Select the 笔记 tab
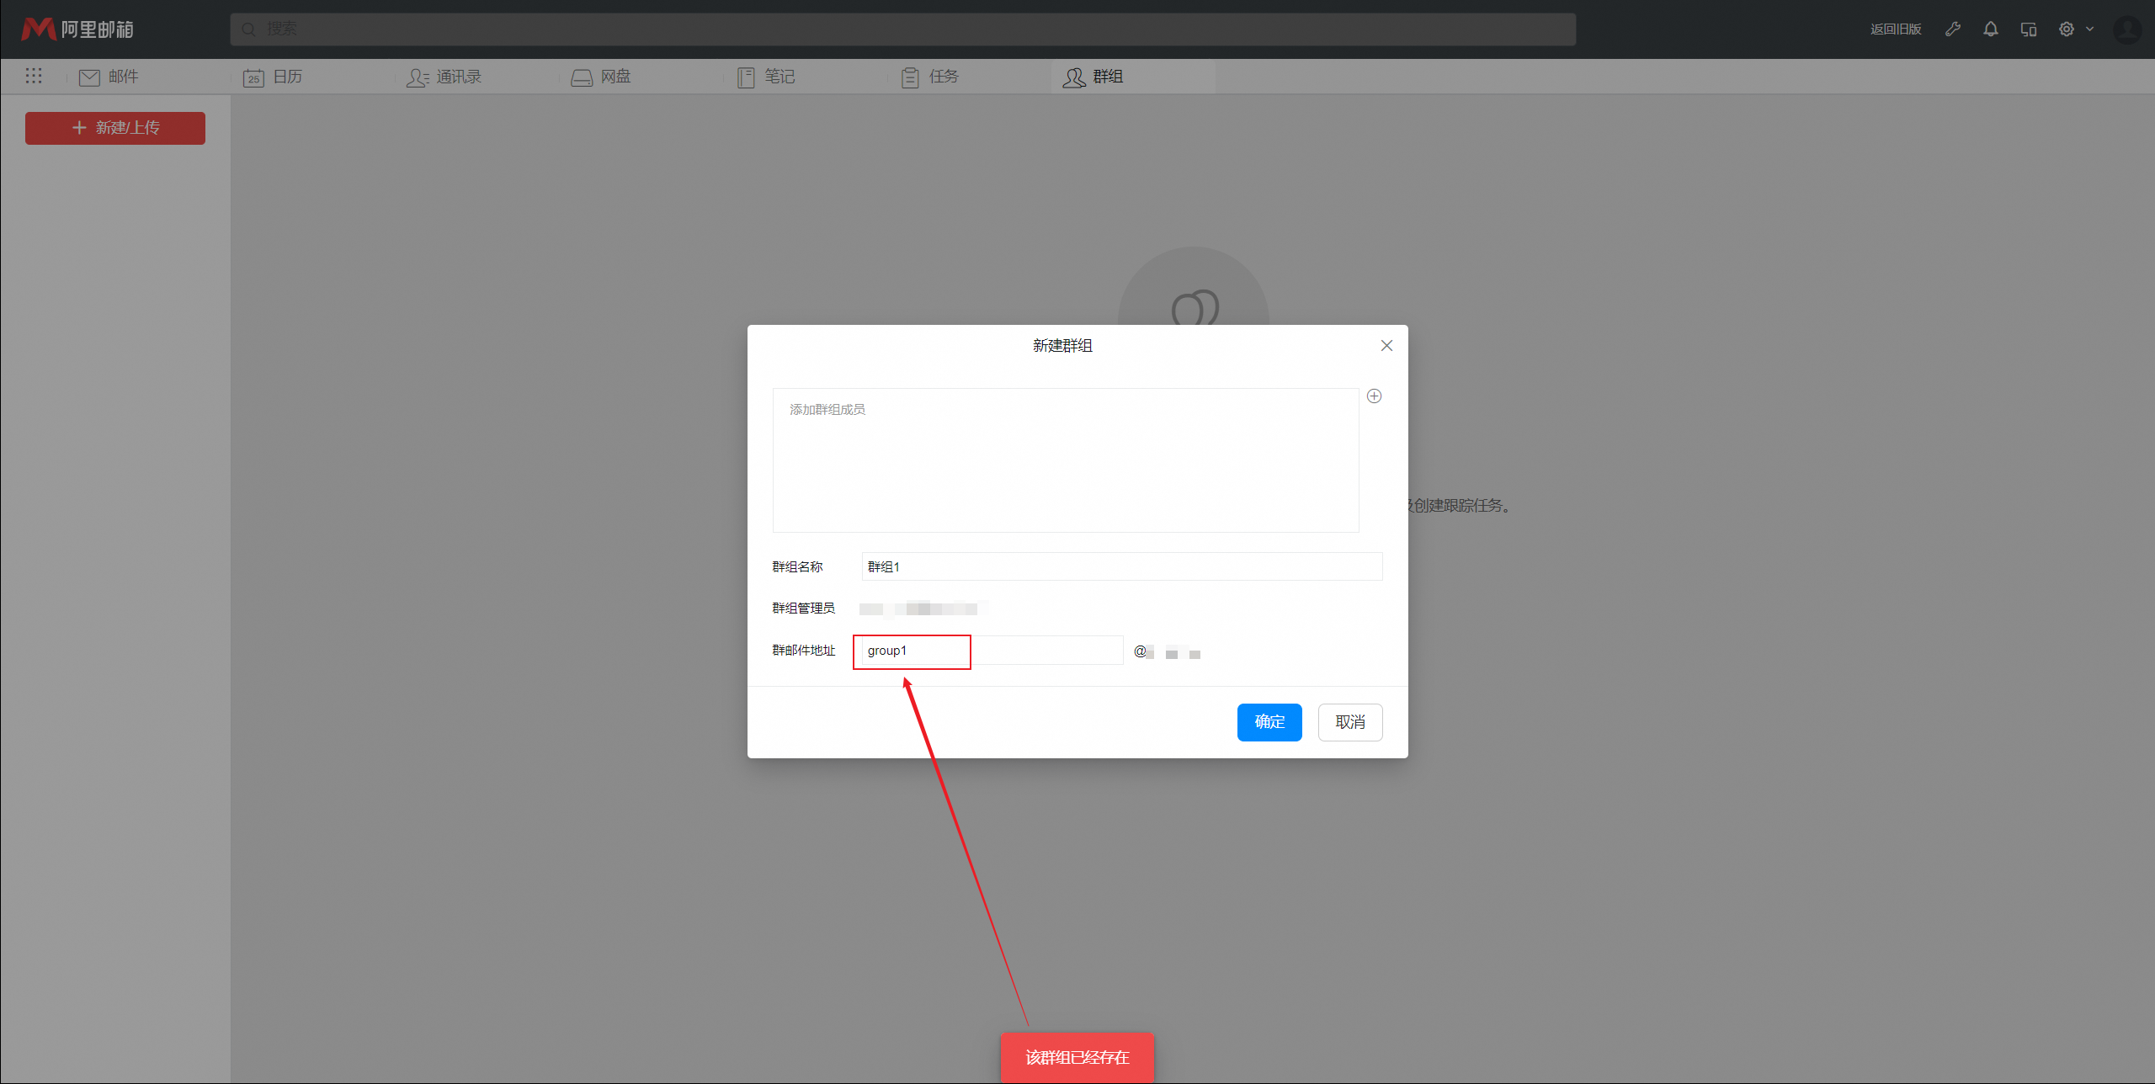Image resolution: width=2155 pixels, height=1084 pixels. pyautogui.click(x=766, y=77)
